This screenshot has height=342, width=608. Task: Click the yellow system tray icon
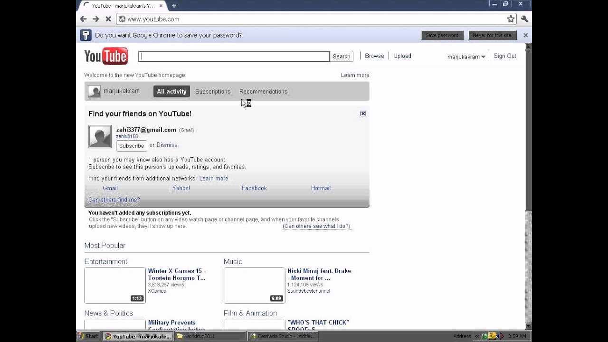click(493, 336)
